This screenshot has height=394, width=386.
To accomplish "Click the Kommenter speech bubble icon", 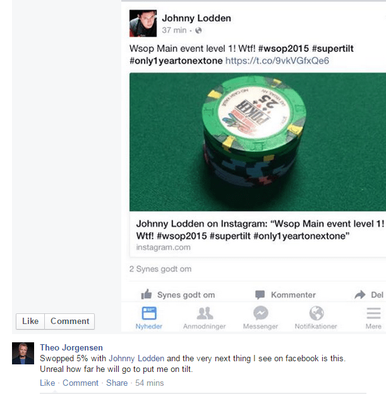I will 260,295.
